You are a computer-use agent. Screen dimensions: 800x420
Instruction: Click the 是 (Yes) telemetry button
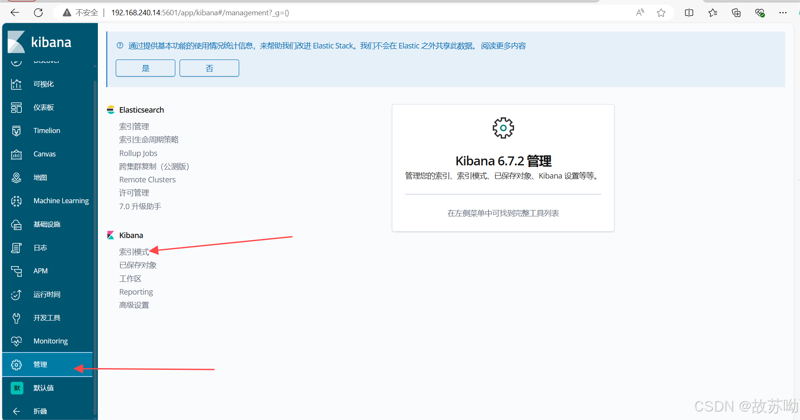(146, 68)
